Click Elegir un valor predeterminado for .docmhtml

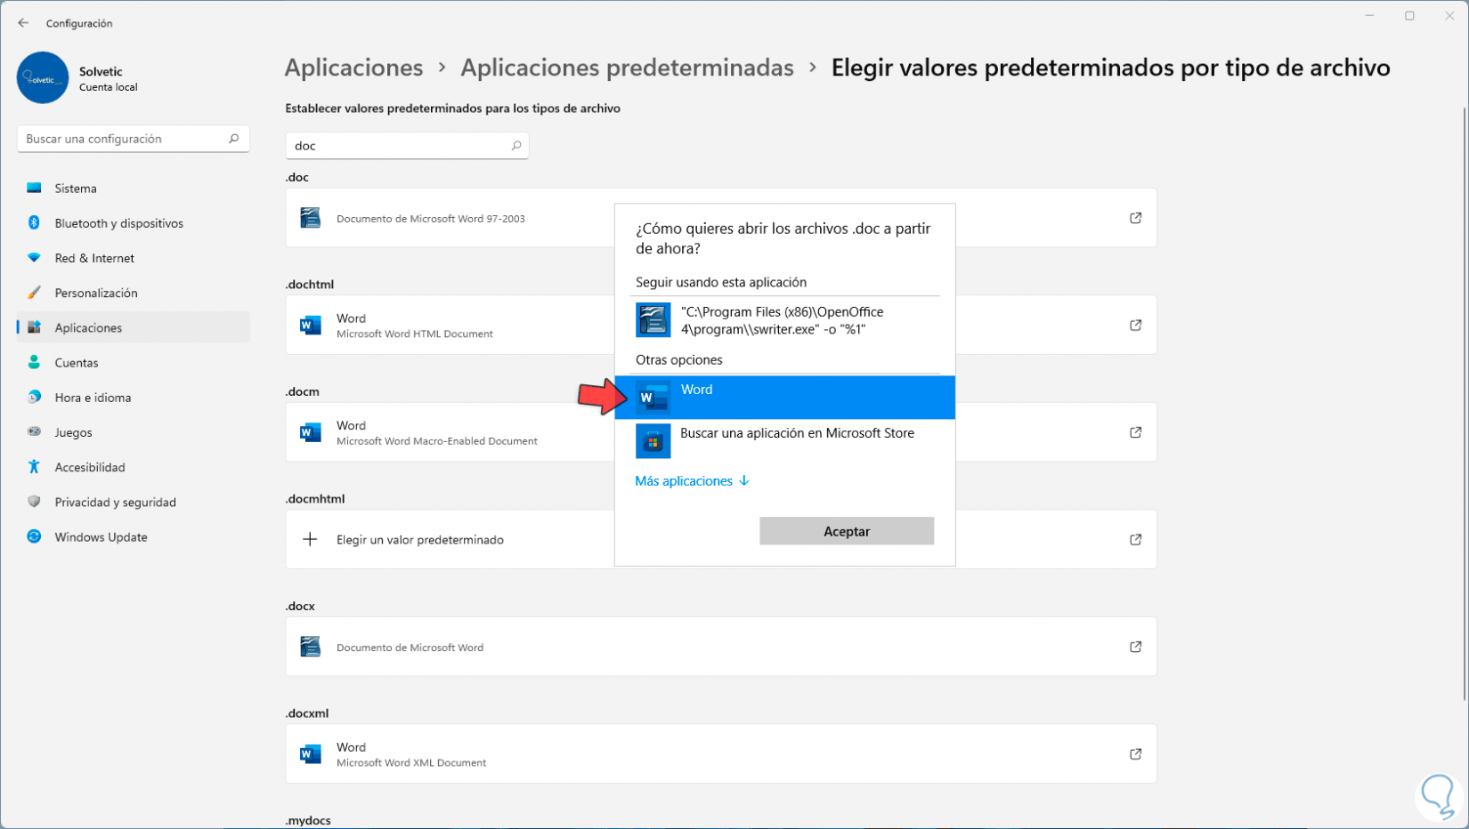tap(420, 540)
